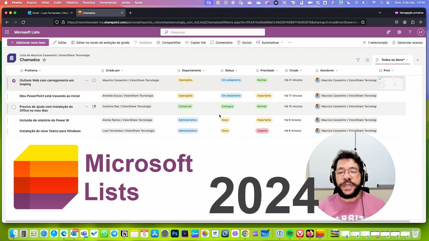This screenshot has height=241, width=429.
Task: Open Spotify from the Dock
Action: (290, 233)
